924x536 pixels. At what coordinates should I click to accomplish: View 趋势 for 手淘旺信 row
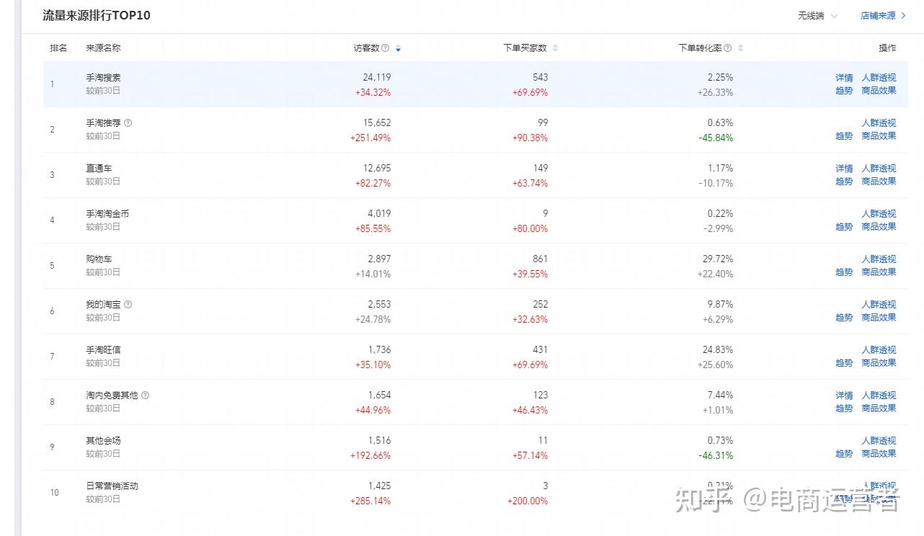pyautogui.click(x=844, y=363)
